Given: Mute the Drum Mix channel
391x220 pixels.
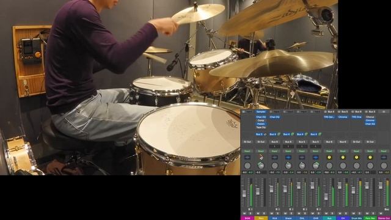Looking at the screenshot, I should click(x=354, y=213).
